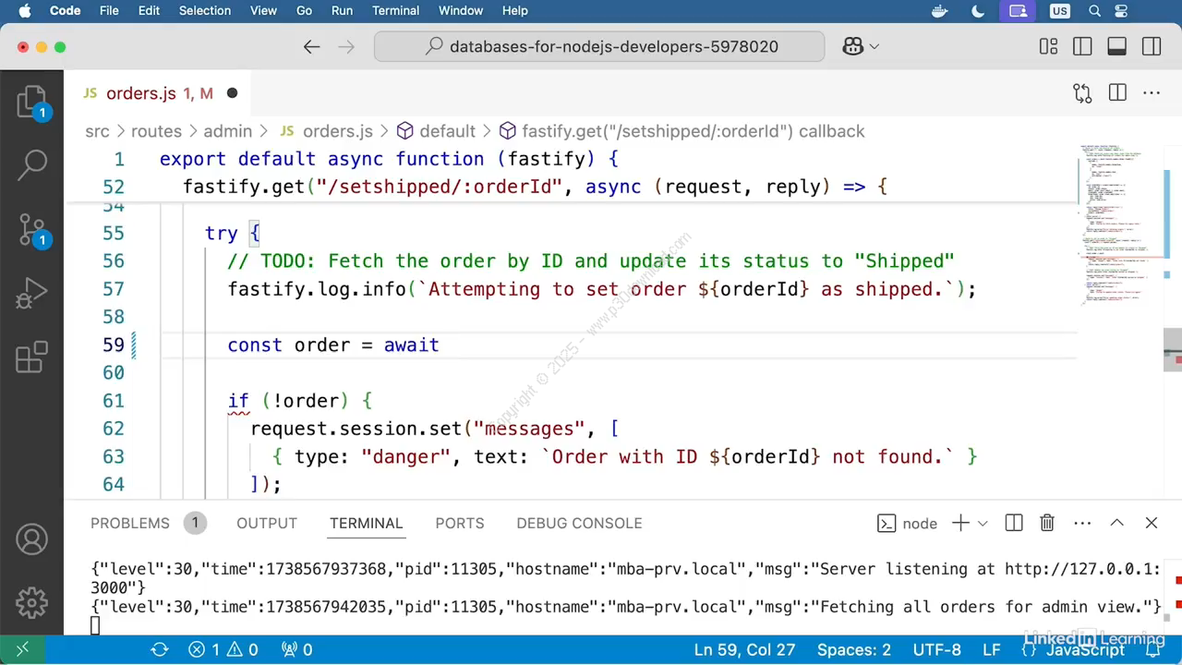Click 'Ln 59, Col 27' status
Screen dimensions: 1182x665
(746, 649)
